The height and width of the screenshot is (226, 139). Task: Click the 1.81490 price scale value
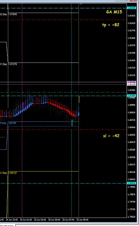[x=132, y=53]
